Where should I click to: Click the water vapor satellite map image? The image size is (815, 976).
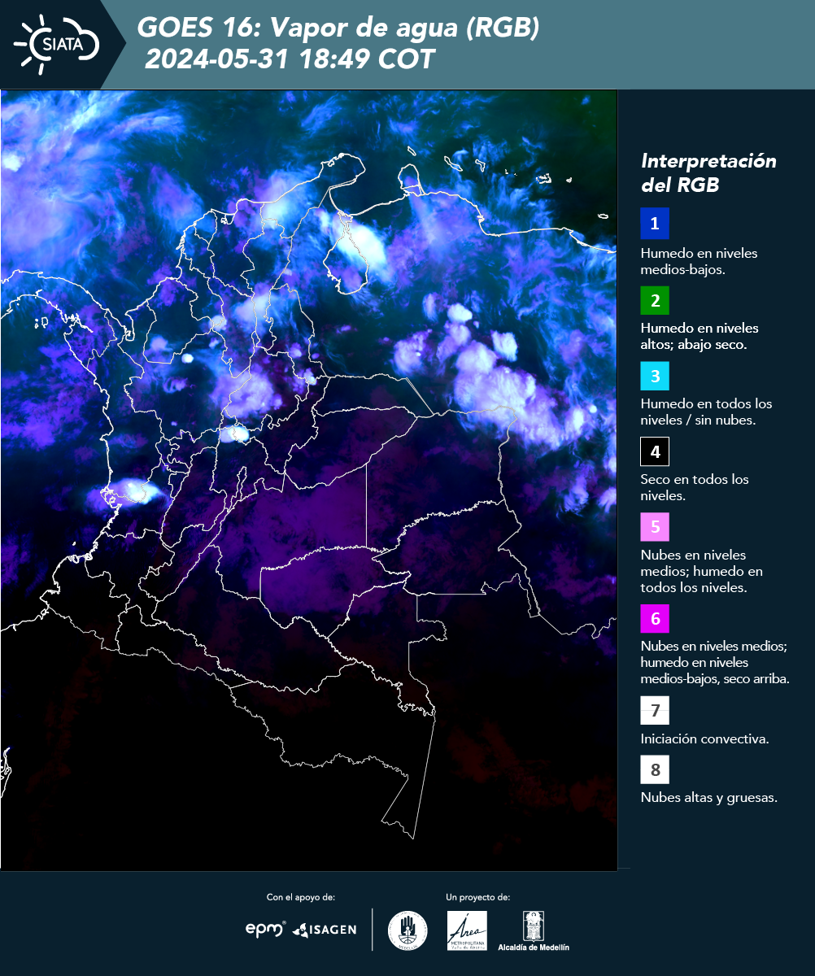coord(309,480)
